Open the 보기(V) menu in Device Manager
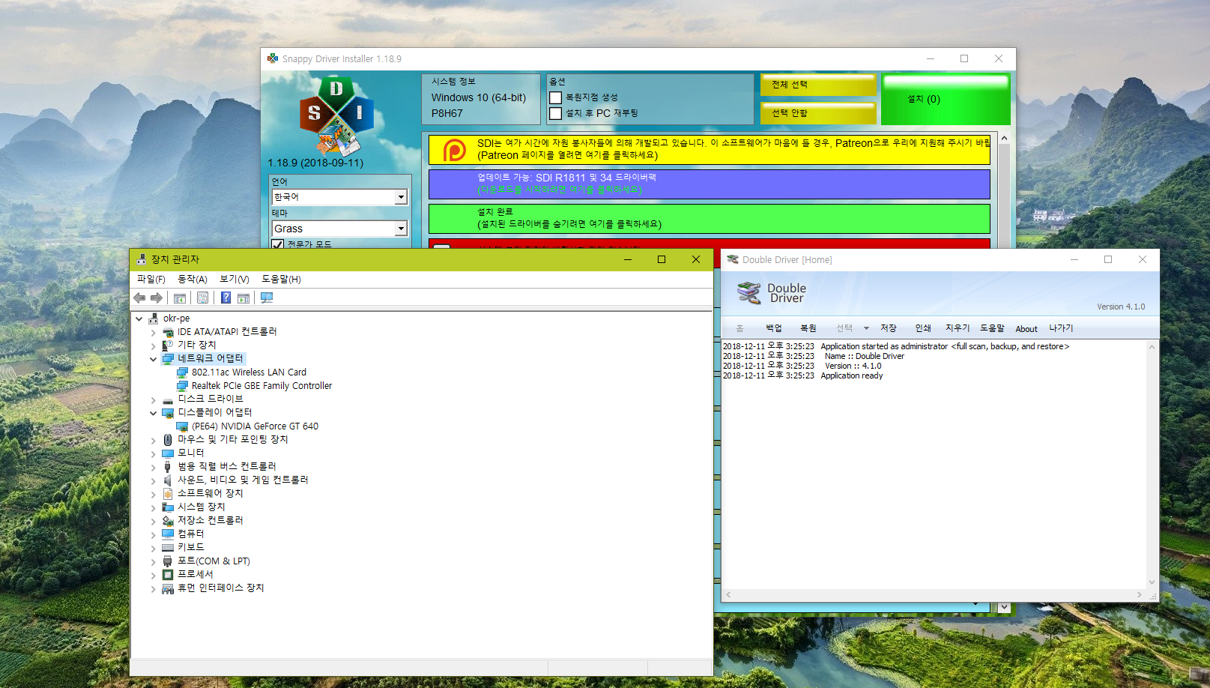This screenshot has width=1210, height=688. 234,279
